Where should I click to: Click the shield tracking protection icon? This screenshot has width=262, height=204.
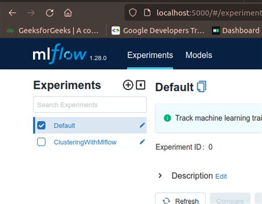coord(133,13)
